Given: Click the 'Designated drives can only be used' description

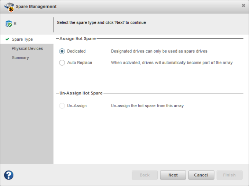Looking at the screenshot, I should click(159, 51).
